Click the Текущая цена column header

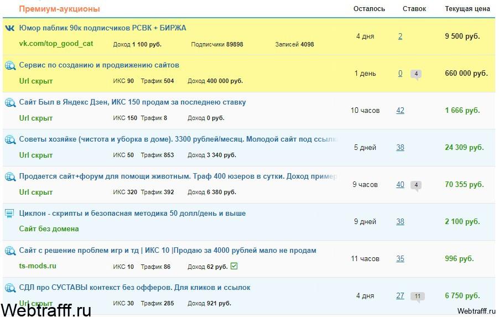tap(467, 9)
